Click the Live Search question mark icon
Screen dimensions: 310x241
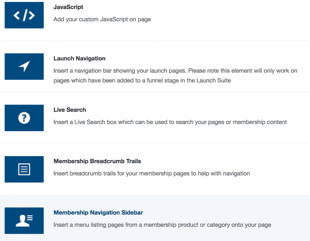tap(24, 118)
